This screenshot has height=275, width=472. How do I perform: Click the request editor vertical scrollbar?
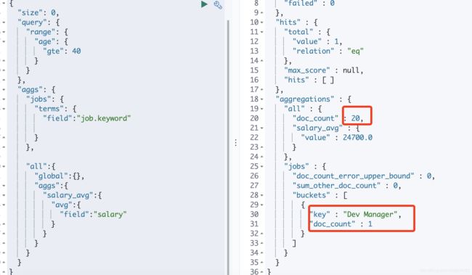228,147
